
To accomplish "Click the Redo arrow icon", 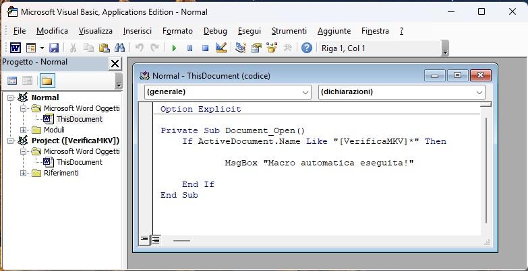I will (x=154, y=48).
